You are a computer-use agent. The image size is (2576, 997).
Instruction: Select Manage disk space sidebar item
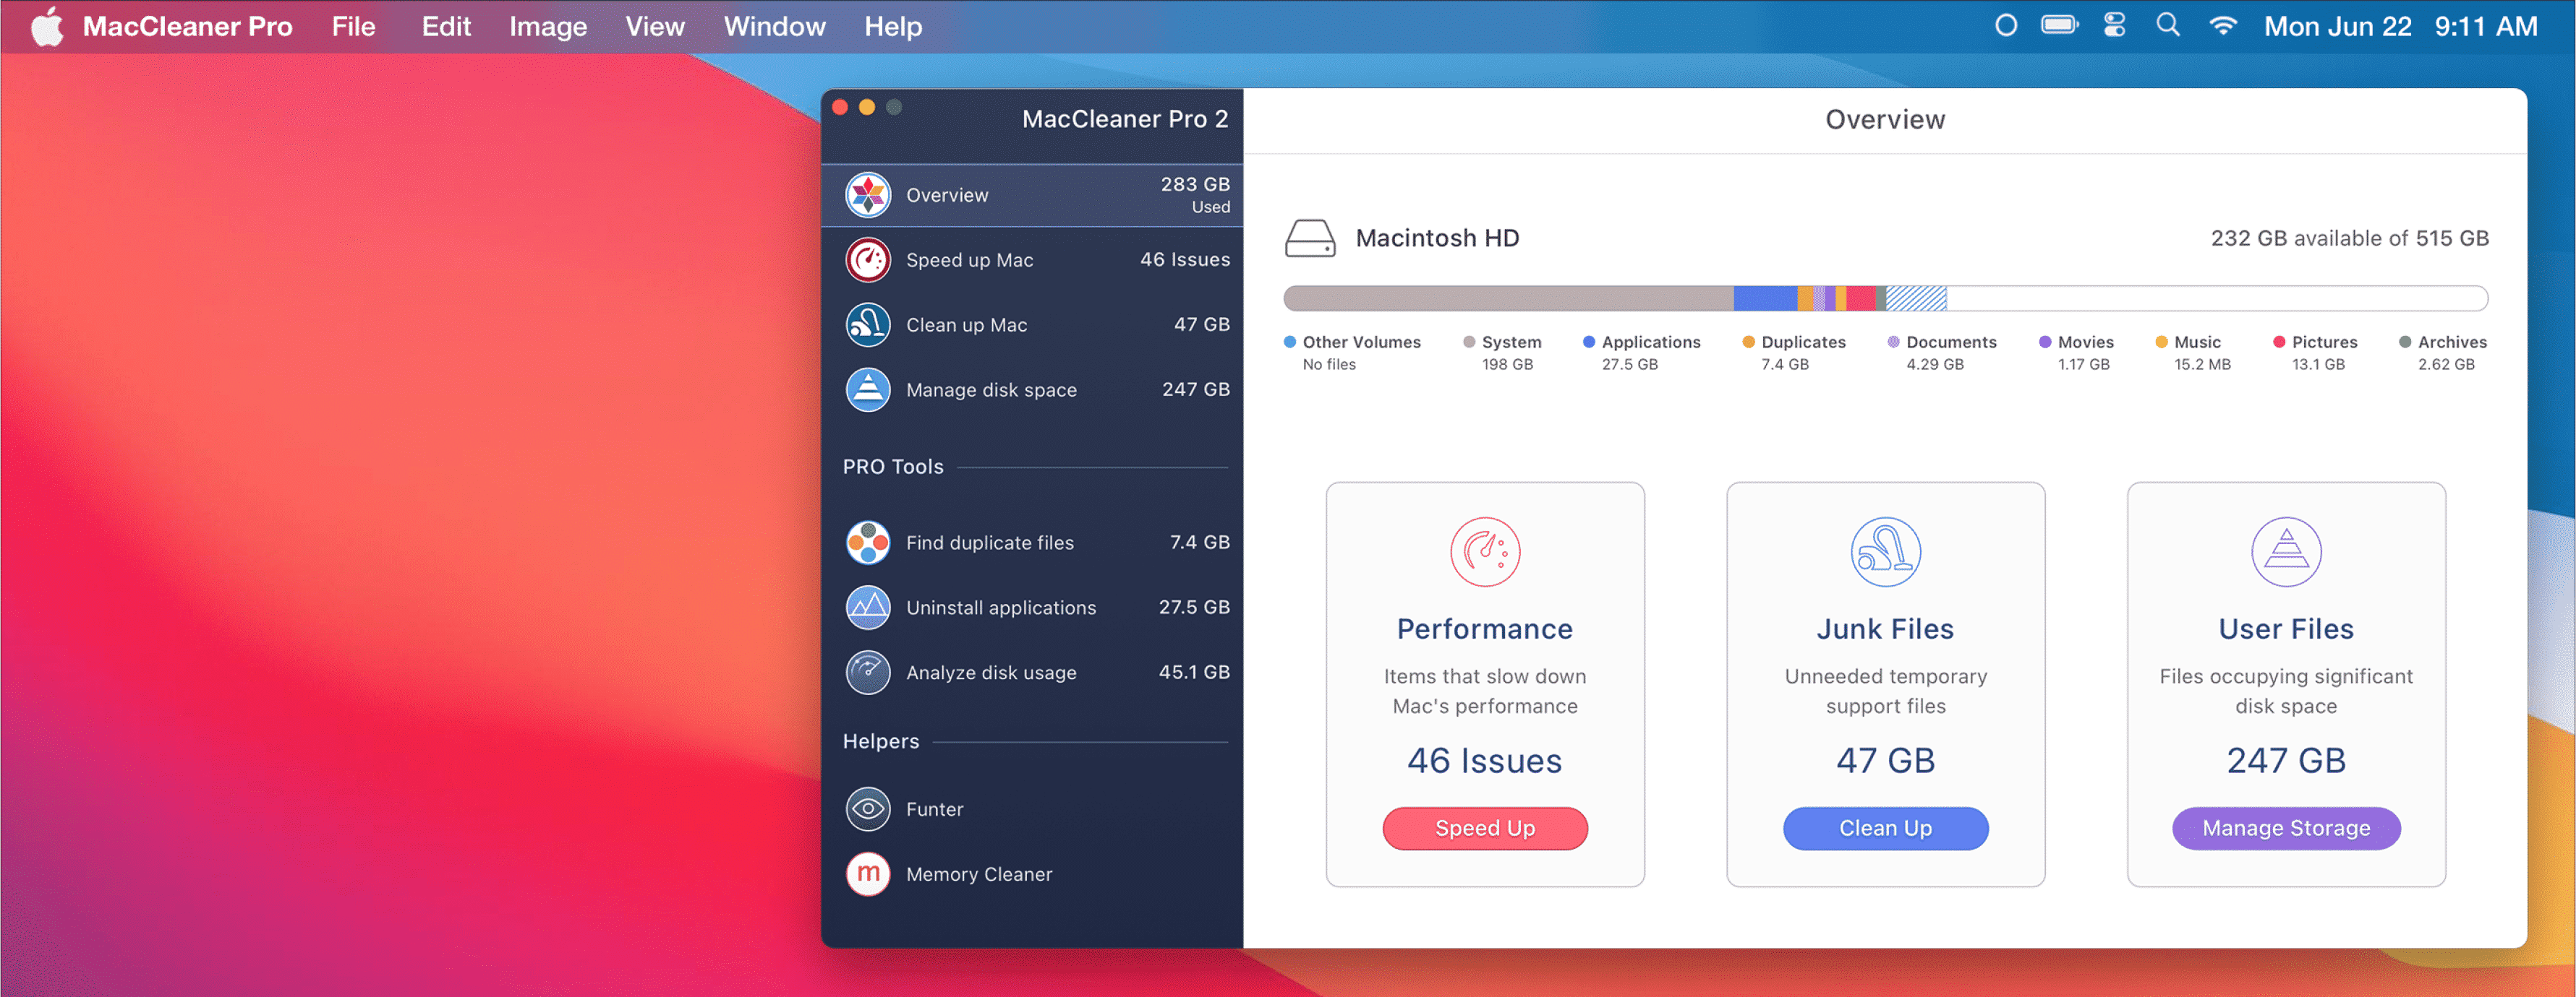[1032, 389]
